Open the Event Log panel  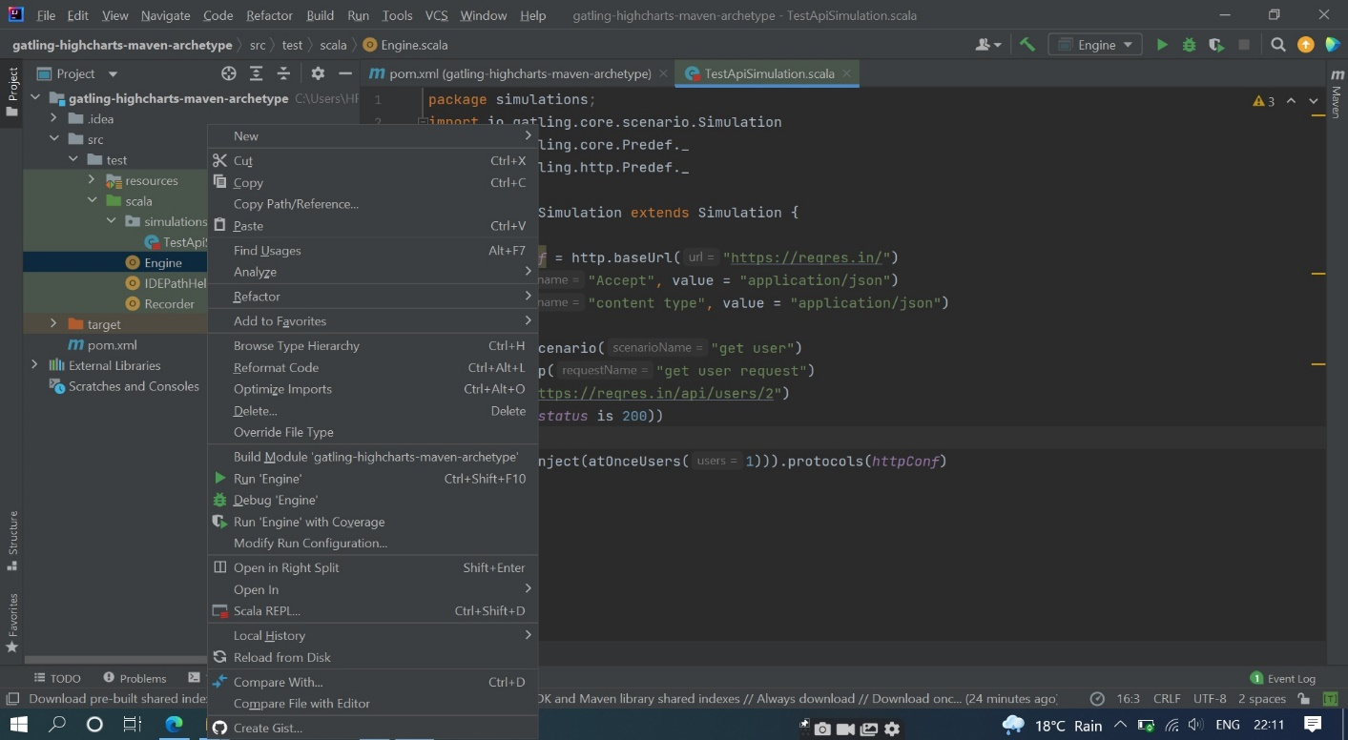[1283, 678]
